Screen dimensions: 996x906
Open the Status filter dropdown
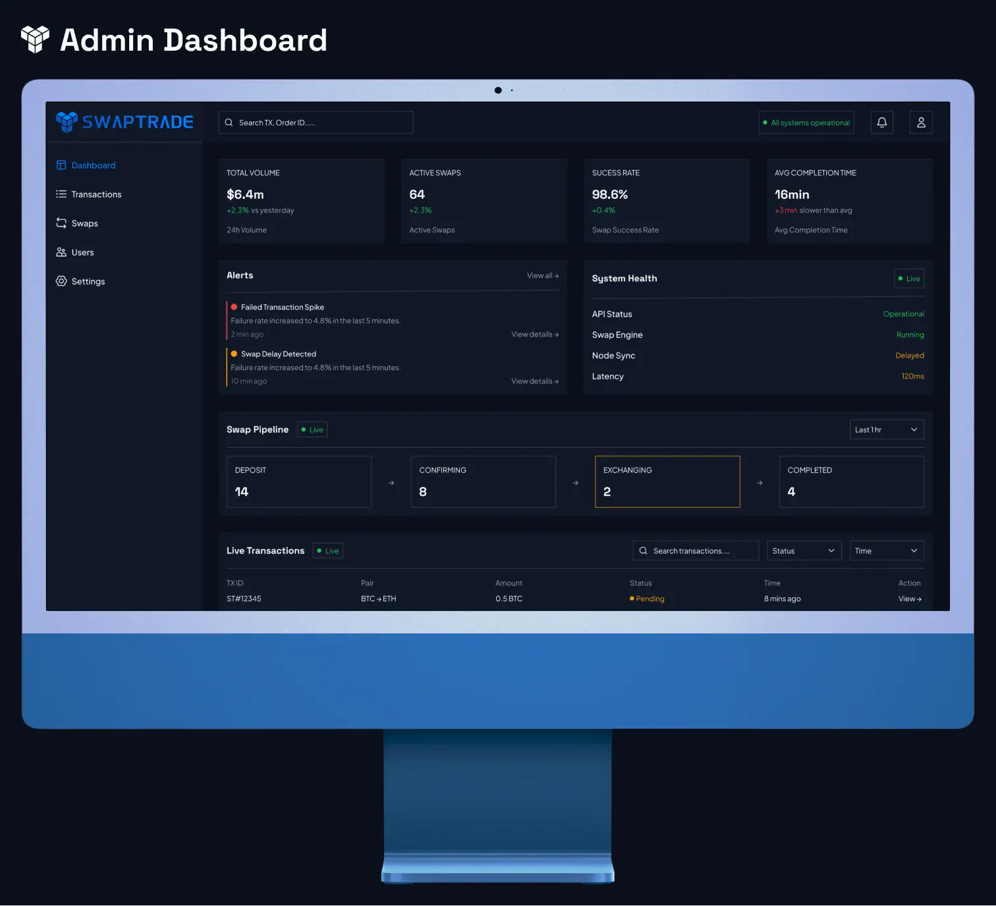pyautogui.click(x=804, y=550)
